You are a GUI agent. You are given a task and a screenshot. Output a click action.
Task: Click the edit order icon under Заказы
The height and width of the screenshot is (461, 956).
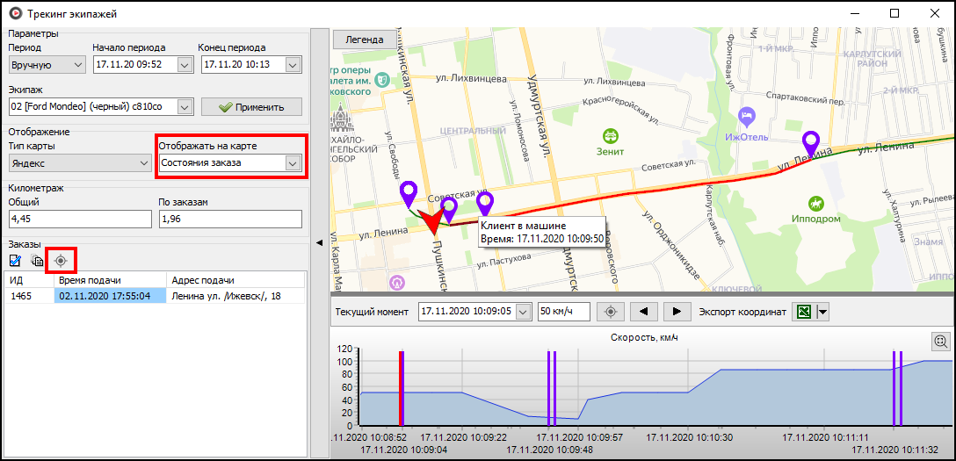[16, 260]
